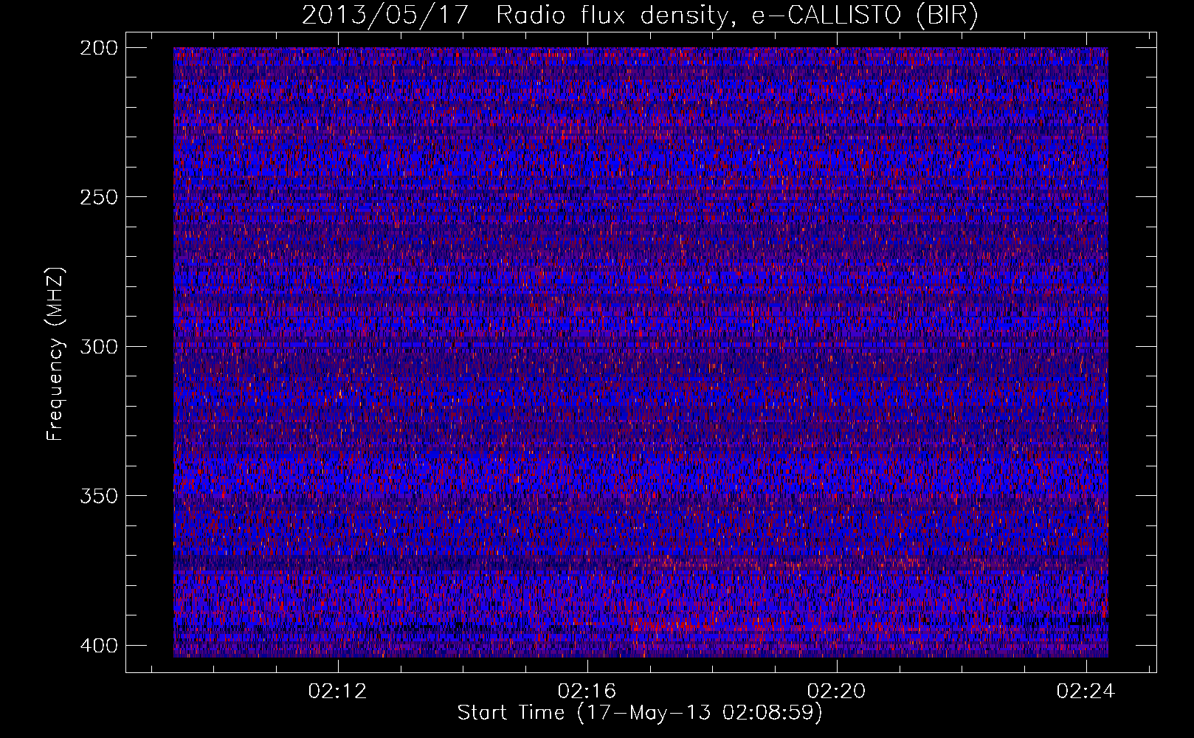Click the 250 frequency tick label
Screen dimensions: 1194x738
coord(98,197)
